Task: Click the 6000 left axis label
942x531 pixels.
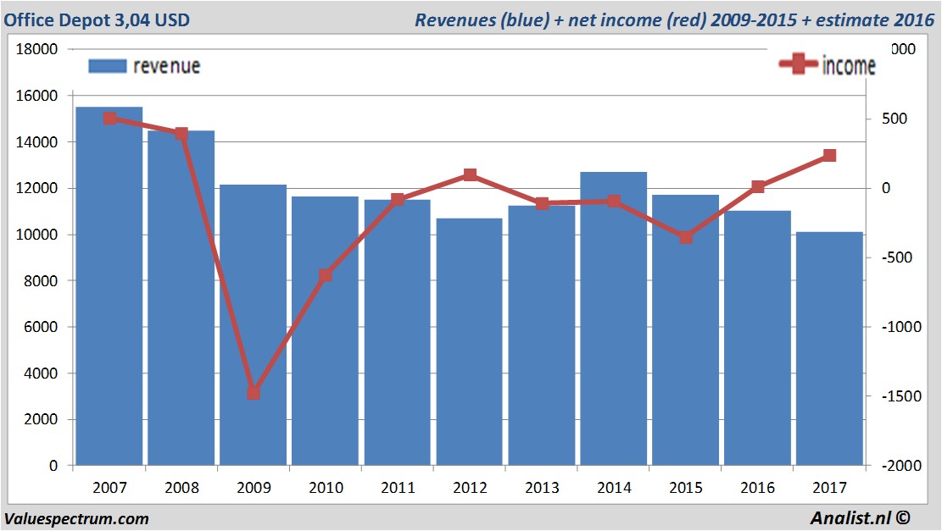Action: click(x=41, y=327)
